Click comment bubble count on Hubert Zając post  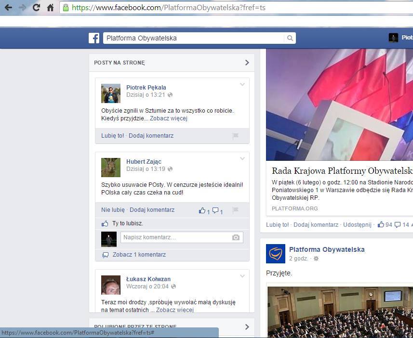tap(218, 210)
